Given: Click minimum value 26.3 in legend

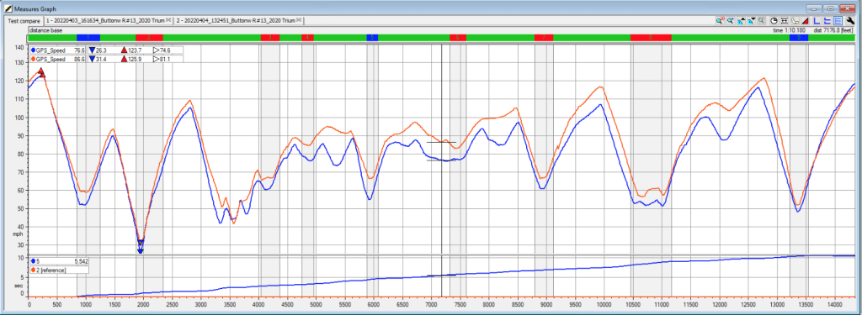Looking at the screenshot, I should pyautogui.click(x=101, y=50).
